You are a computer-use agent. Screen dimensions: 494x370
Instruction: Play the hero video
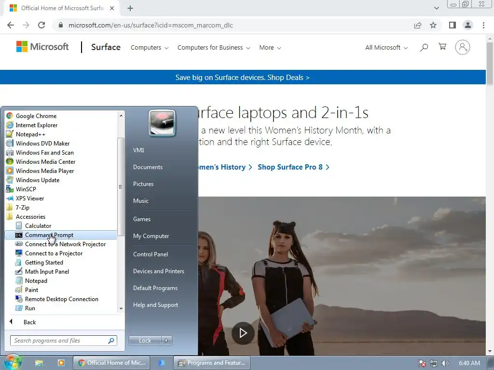243,333
